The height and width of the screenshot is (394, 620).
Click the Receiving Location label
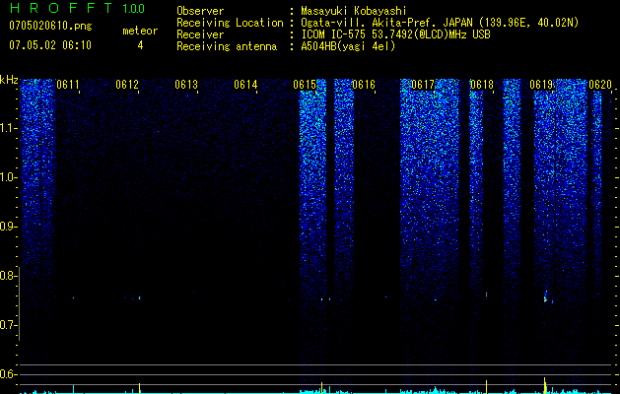click(230, 23)
